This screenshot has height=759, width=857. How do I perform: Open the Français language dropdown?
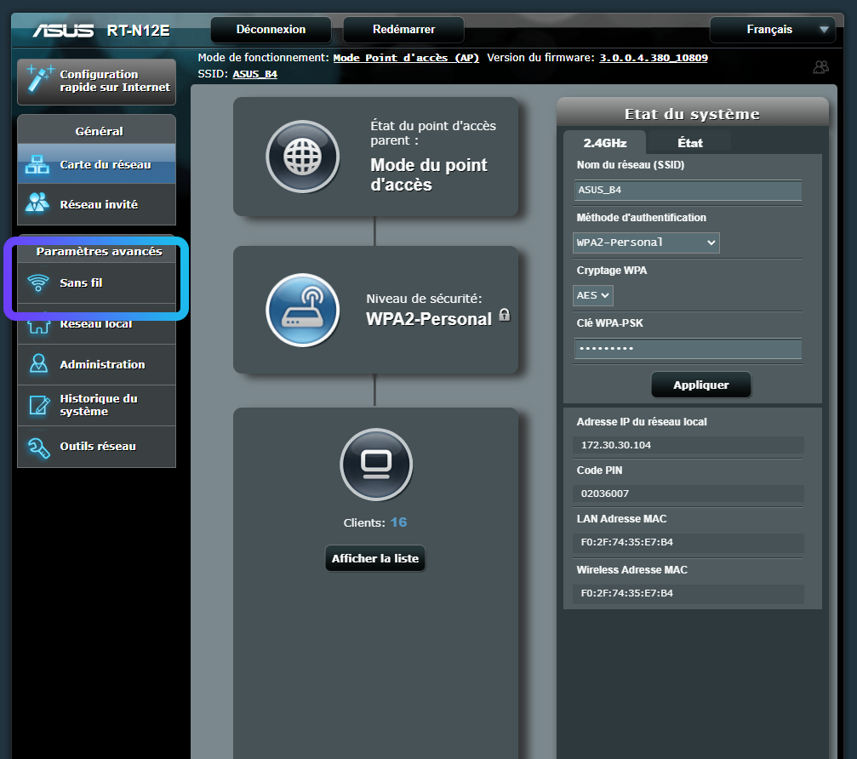click(772, 30)
